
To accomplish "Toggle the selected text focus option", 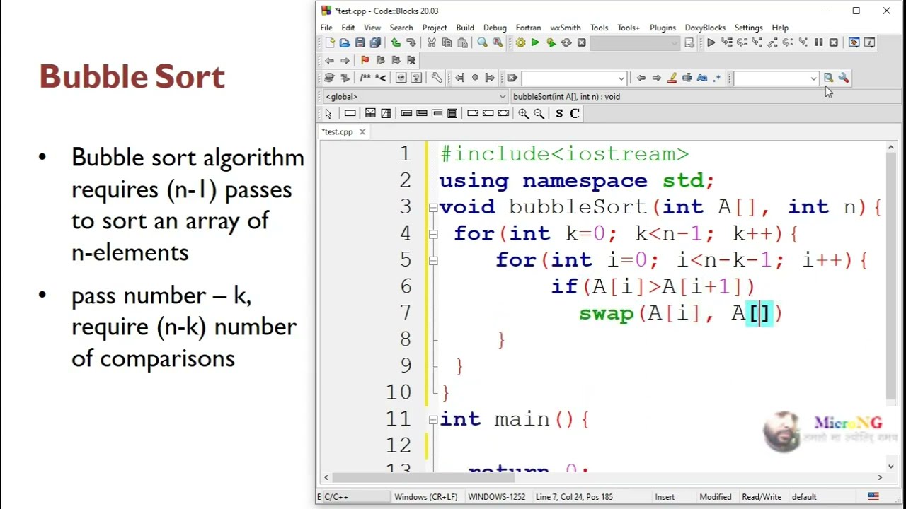I will pyautogui.click(x=687, y=78).
